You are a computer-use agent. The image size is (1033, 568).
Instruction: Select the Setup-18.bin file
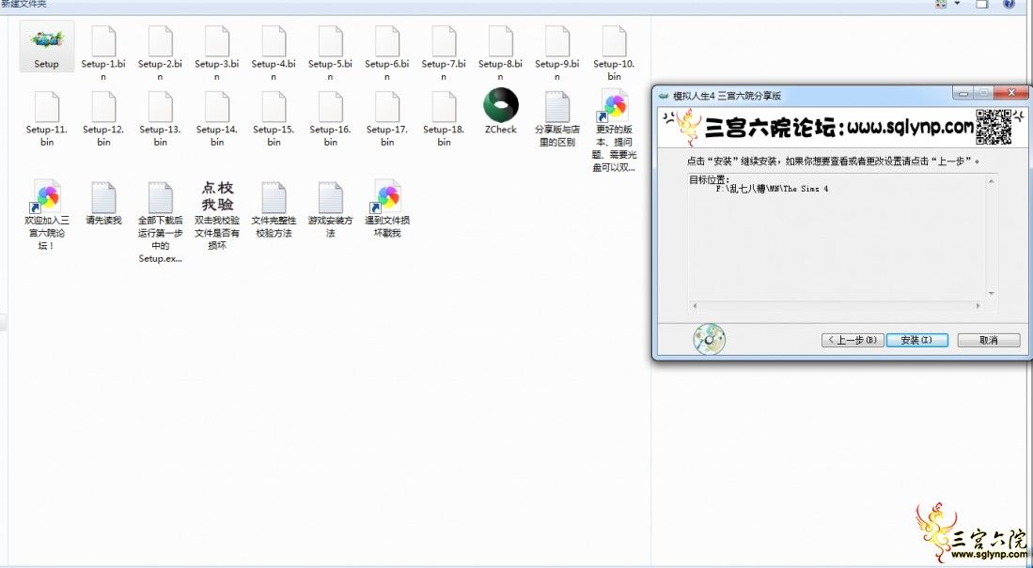444,118
